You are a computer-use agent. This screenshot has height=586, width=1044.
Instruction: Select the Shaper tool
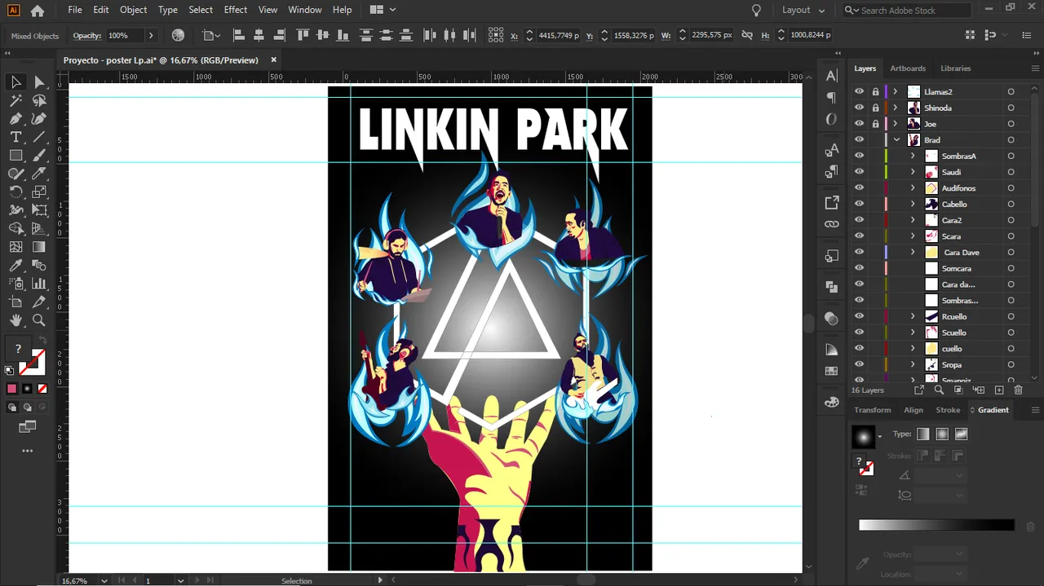[x=15, y=174]
